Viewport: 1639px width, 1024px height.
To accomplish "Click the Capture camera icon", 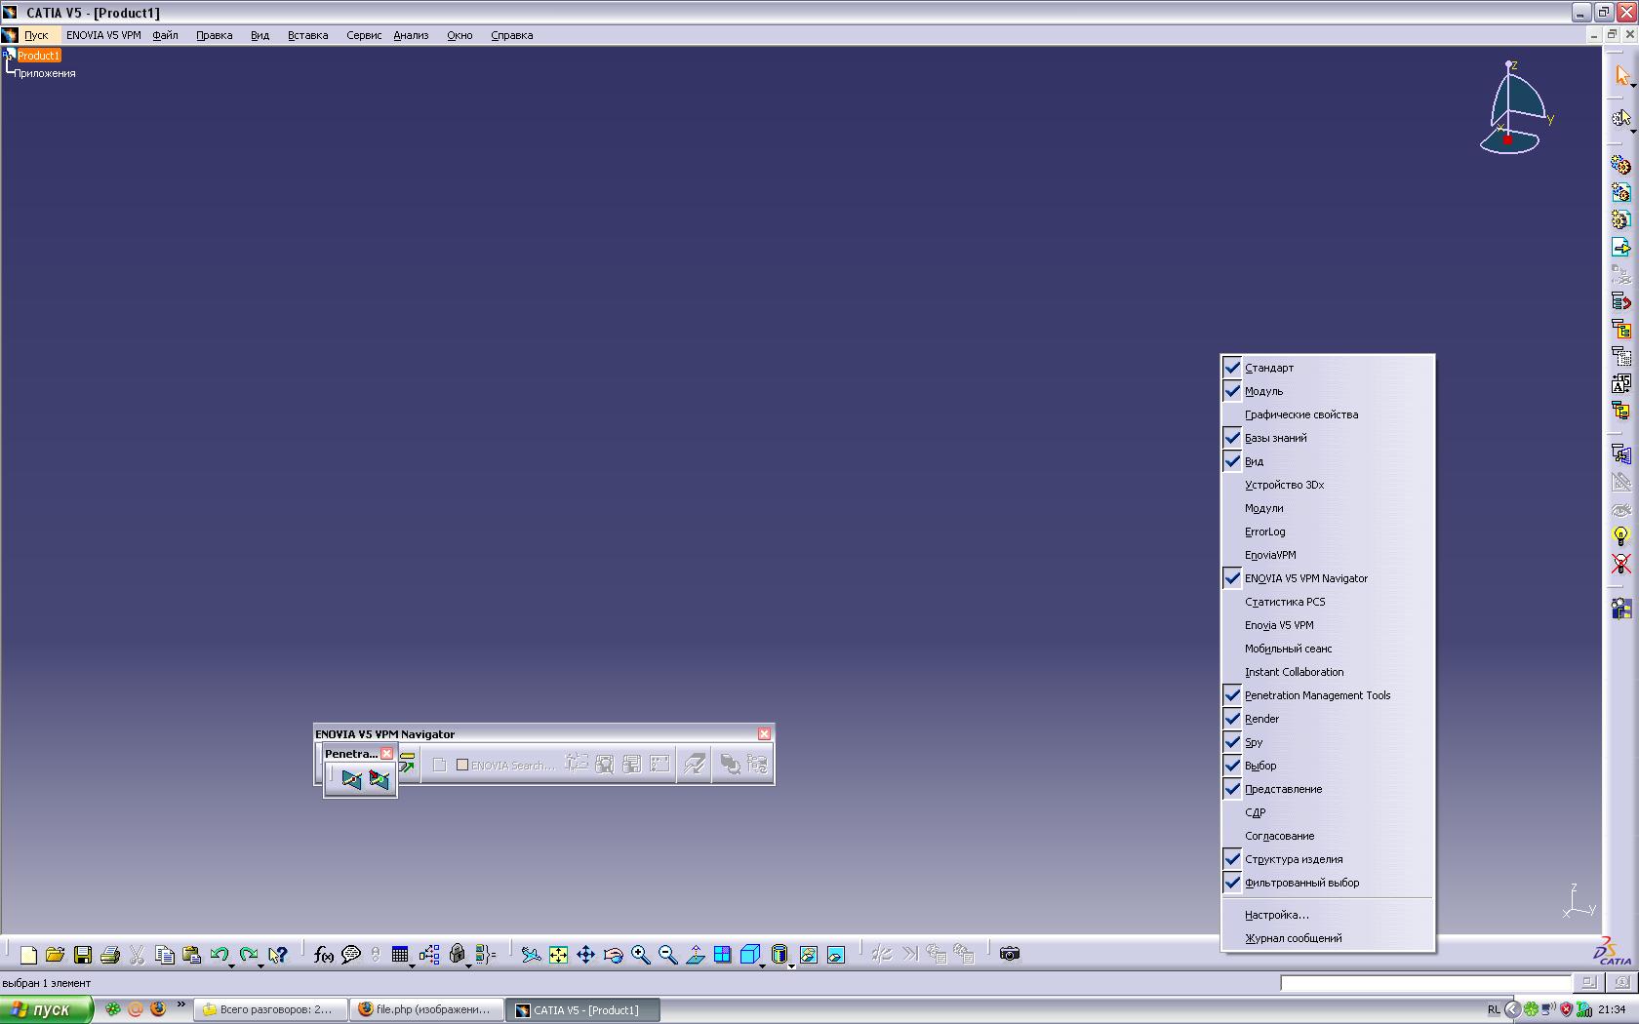I will (1010, 954).
